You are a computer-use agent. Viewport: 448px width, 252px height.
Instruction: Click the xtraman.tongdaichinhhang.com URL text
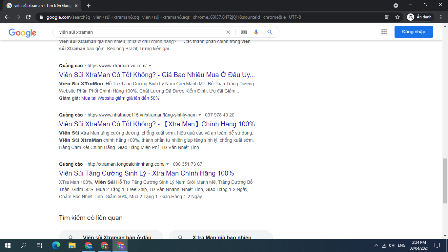126,164
